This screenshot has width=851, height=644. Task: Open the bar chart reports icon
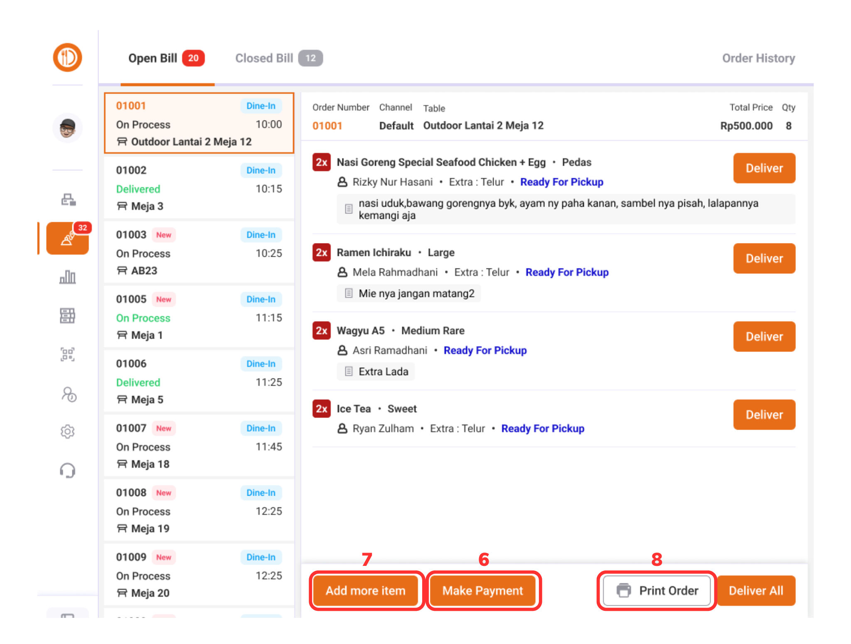pyautogui.click(x=67, y=277)
